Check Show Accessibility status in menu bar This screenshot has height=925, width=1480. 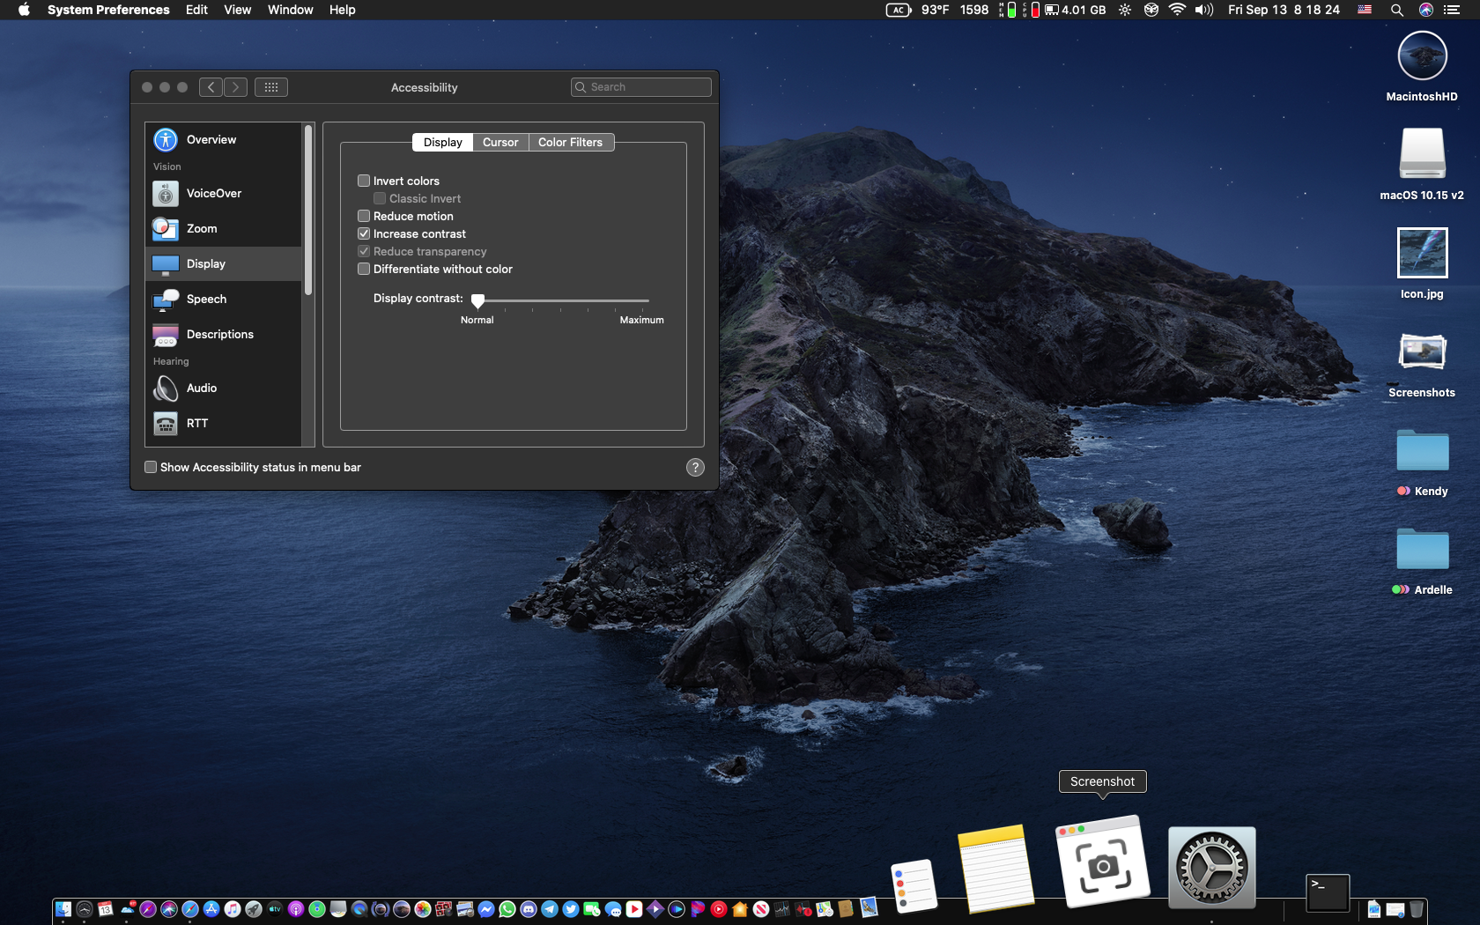point(151,467)
